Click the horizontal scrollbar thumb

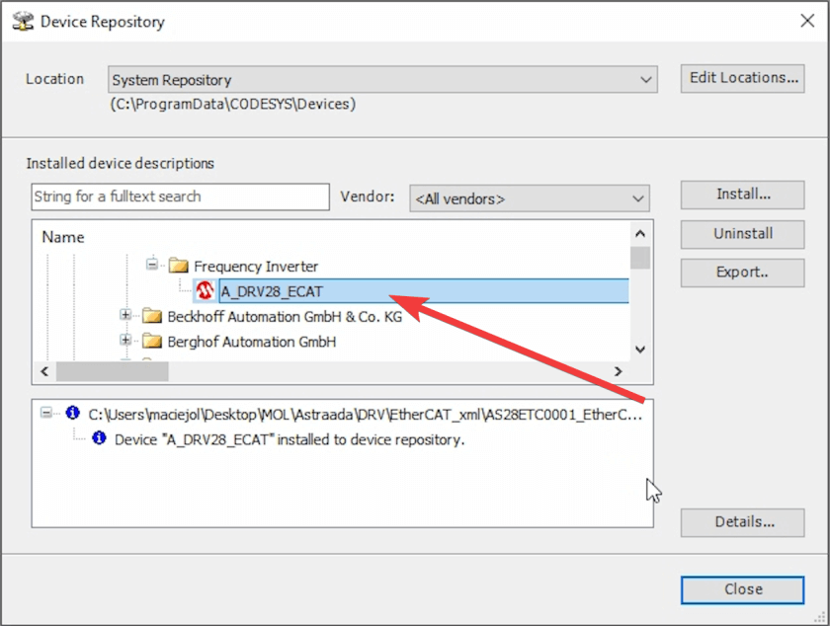(113, 371)
